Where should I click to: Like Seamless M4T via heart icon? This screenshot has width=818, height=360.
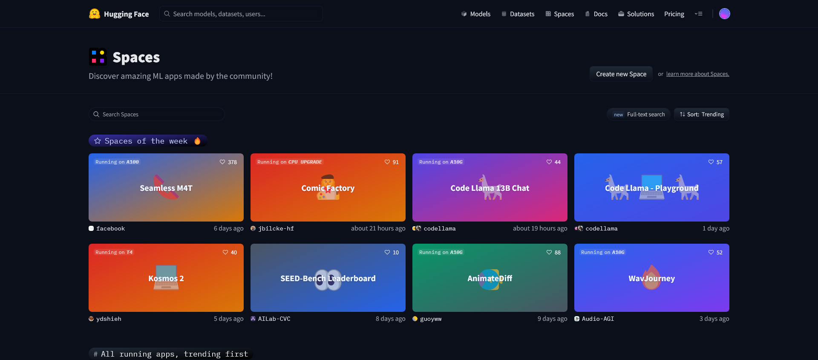click(222, 162)
